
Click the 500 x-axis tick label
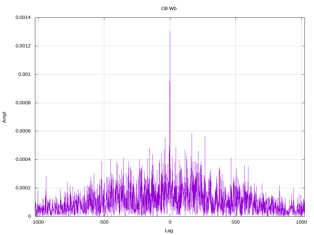coord(235,222)
